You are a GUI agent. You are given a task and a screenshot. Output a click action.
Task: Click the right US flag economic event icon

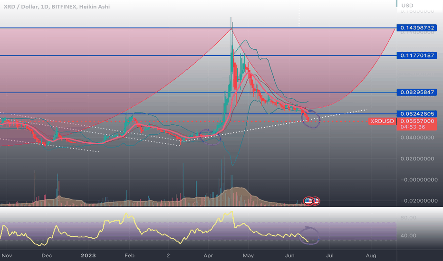tap(316, 201)
